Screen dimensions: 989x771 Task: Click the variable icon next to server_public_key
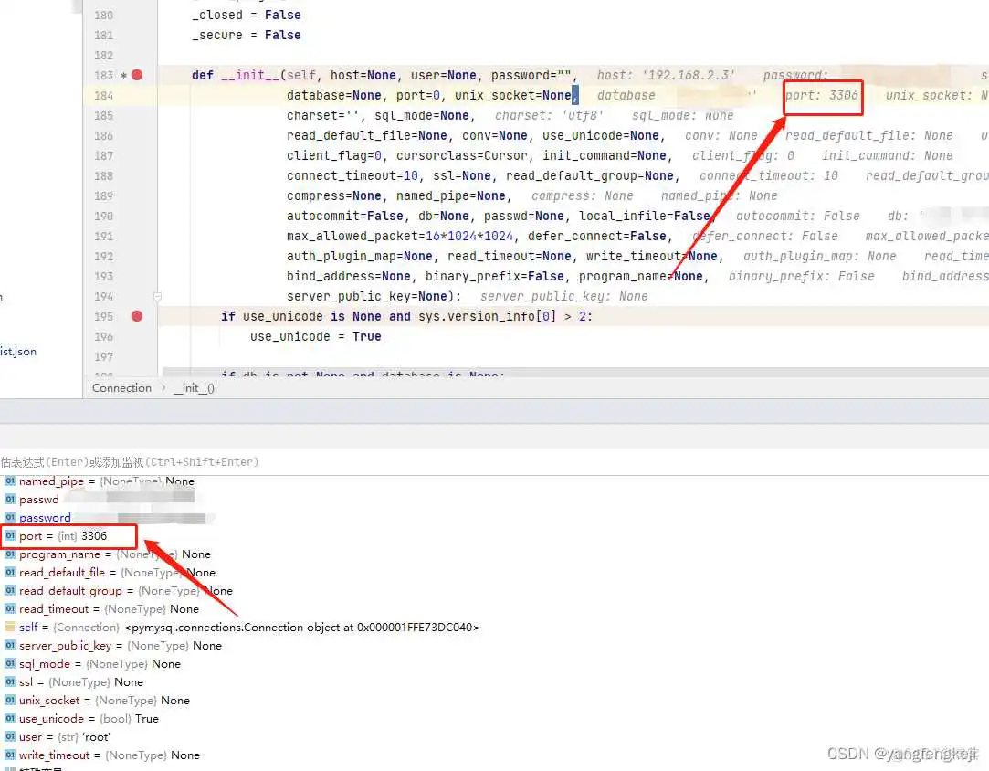click(x=9, y=646)
